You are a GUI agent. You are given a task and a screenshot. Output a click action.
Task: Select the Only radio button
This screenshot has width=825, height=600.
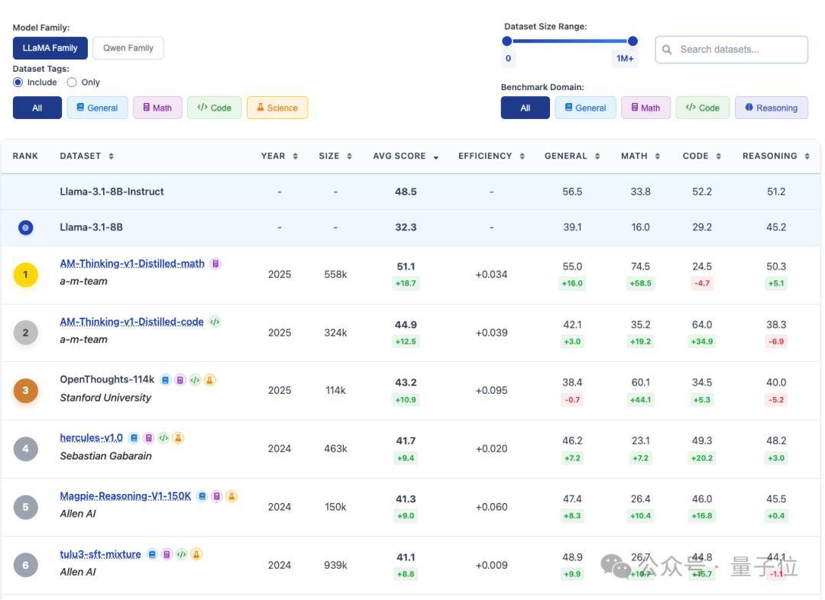click(x=72, y=82)
